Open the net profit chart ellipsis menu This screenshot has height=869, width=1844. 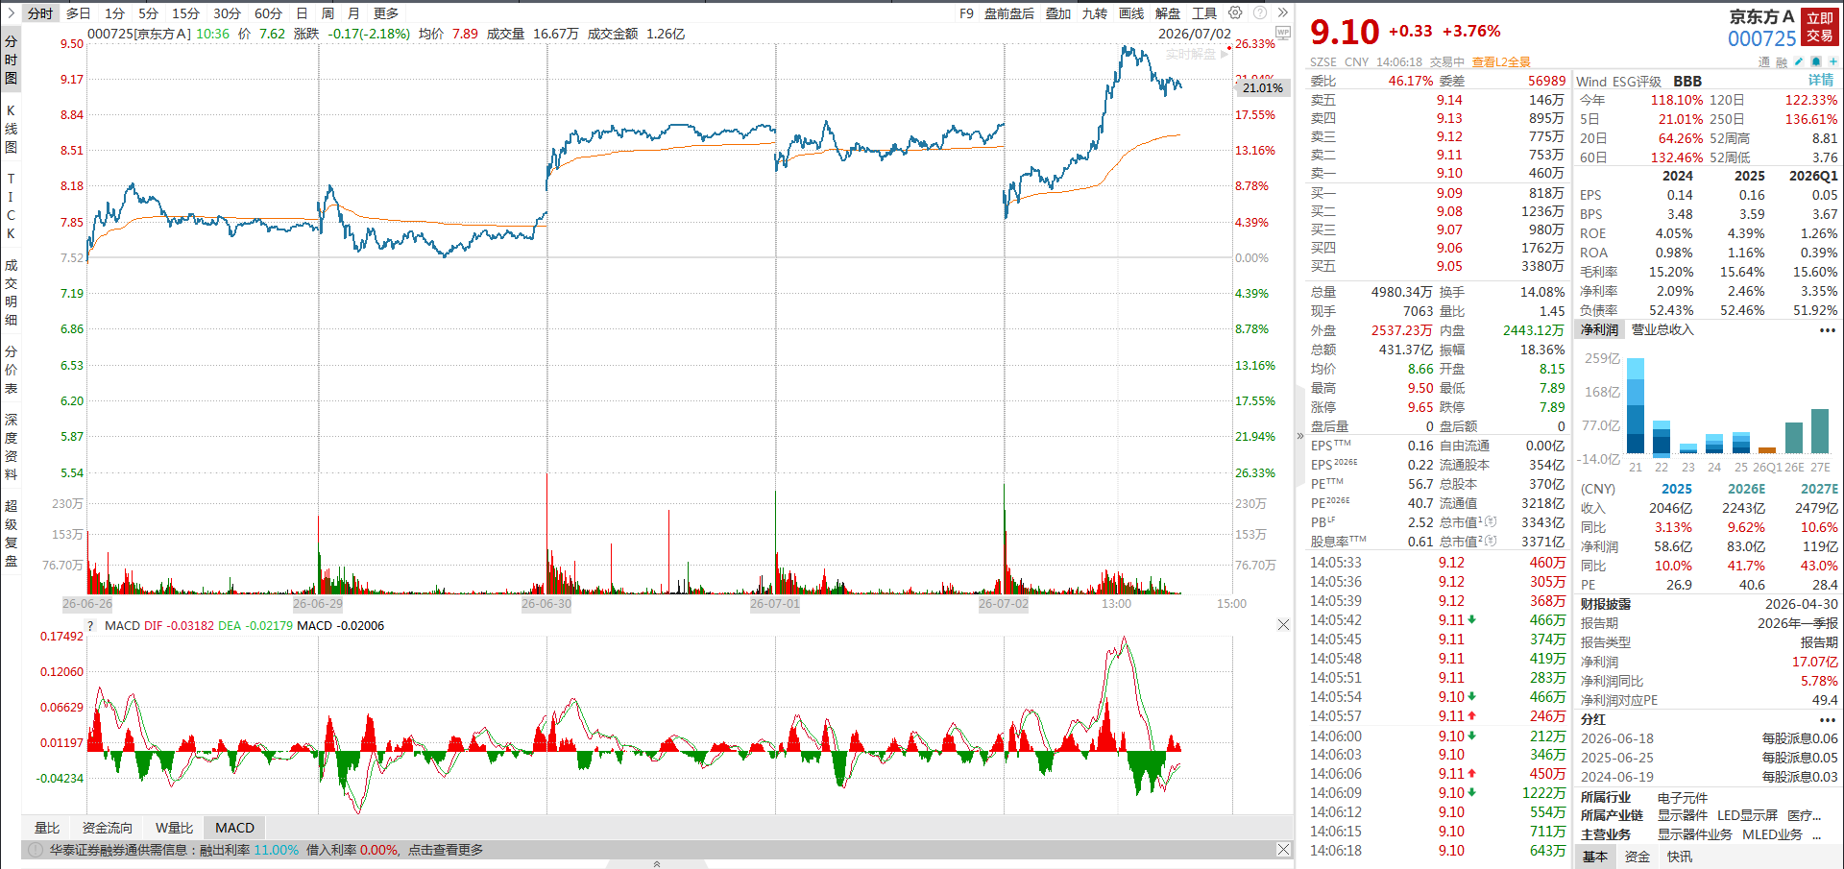pyautogui.click(x=1827, y=330)
